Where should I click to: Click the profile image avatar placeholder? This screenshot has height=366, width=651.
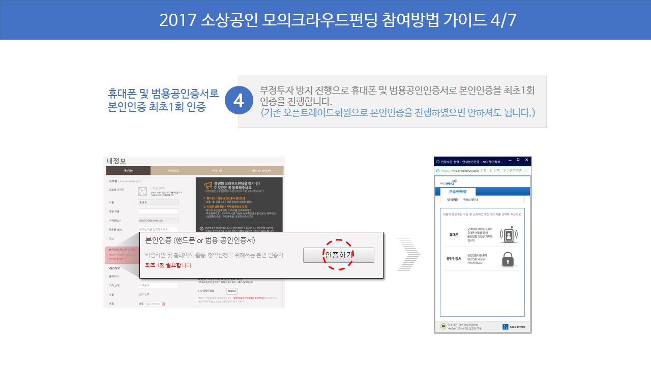143,191
